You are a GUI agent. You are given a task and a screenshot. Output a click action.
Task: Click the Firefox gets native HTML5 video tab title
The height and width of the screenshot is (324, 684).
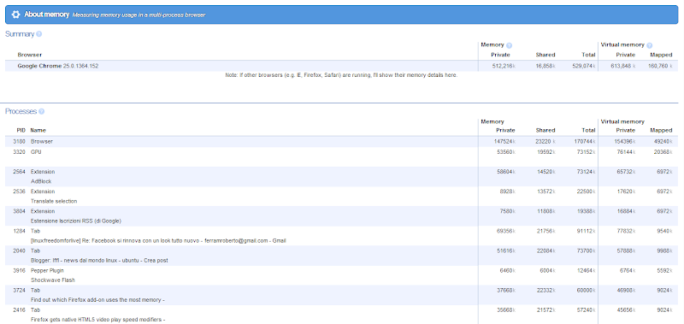click(97, 320)
